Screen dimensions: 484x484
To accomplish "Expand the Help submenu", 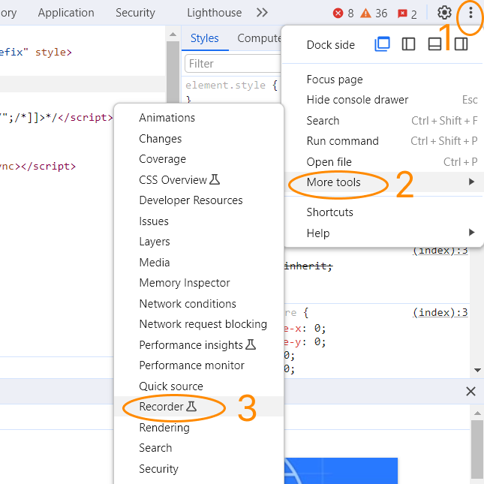I will tap(318, 233).
